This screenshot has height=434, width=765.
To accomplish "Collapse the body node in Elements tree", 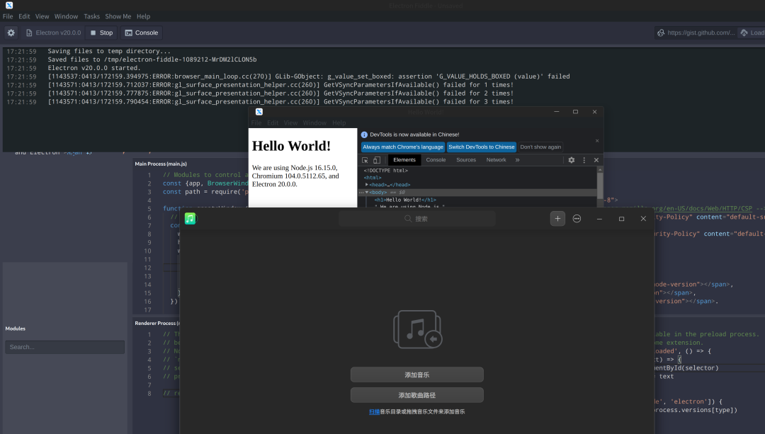I will click(367, 192).
